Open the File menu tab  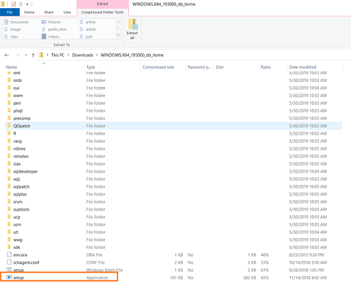tap(9, 12)
